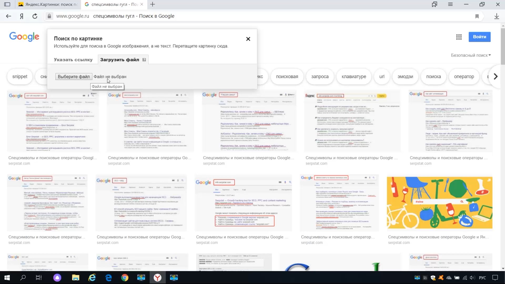The height and width of the screenshot is (284, 505).
Task: Open Microsoft Edge from the taskbar
Action: point(108,278)
